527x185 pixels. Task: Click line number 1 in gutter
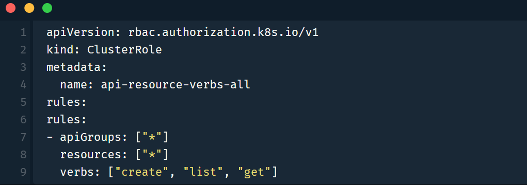(x=23, y=33)
